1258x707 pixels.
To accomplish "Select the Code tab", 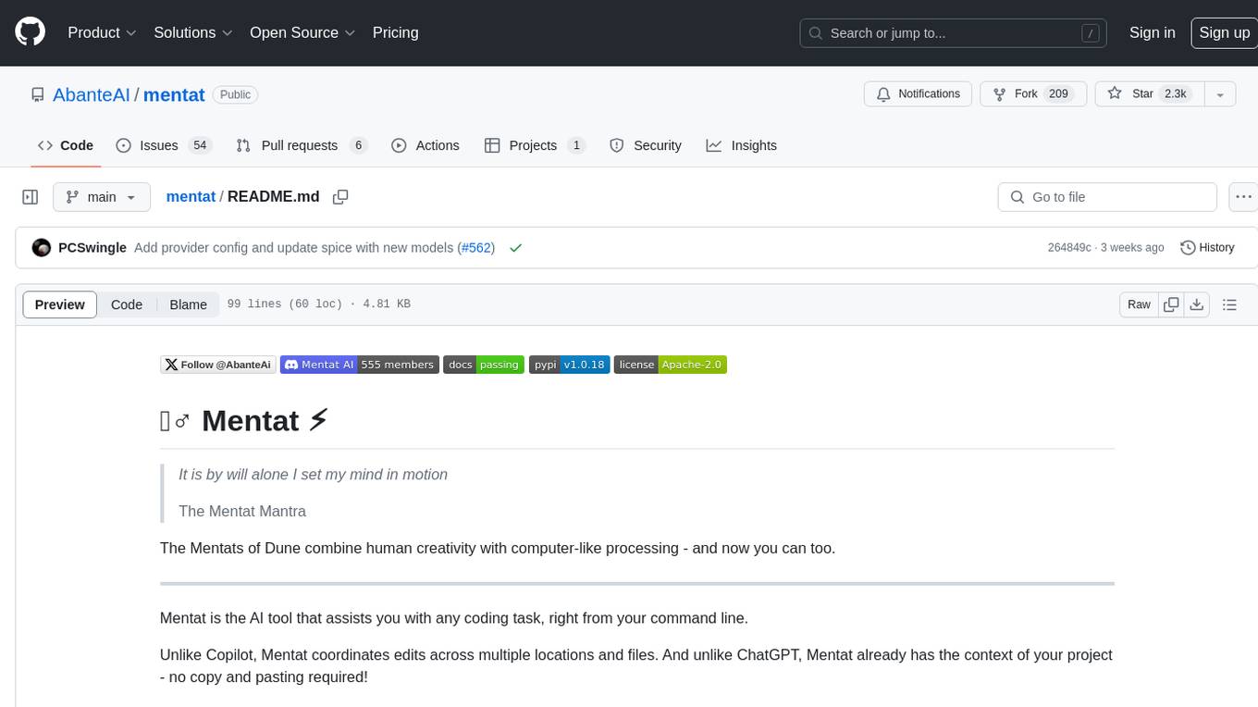I will click(x=66, y=145).
